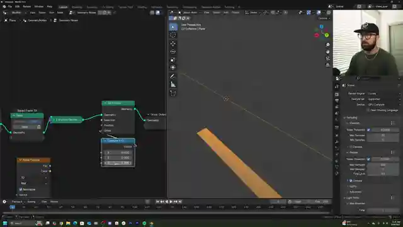Click the Combine XYZ node header
This screenshot has height=227, width=403.
(x=118, y=141)
